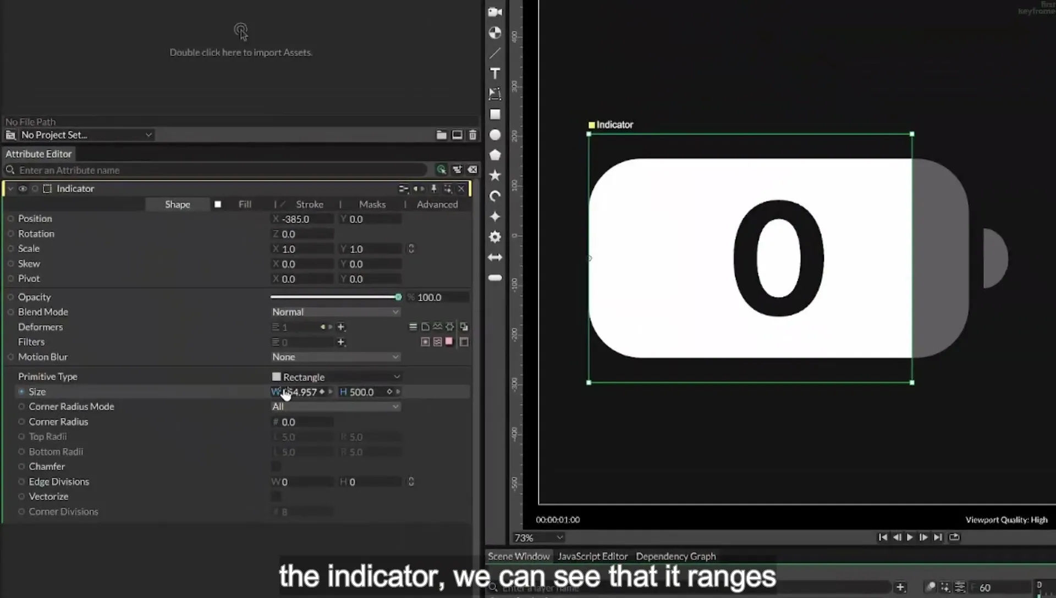Click the camera tool icon
Screen dimensions: 1056x598
(495, 12)
